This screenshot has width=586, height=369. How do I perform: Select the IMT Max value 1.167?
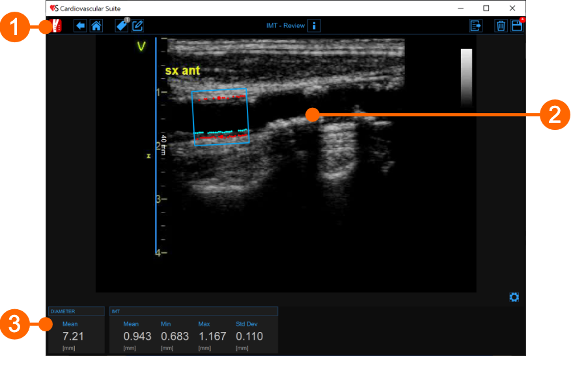click(212, 337)
